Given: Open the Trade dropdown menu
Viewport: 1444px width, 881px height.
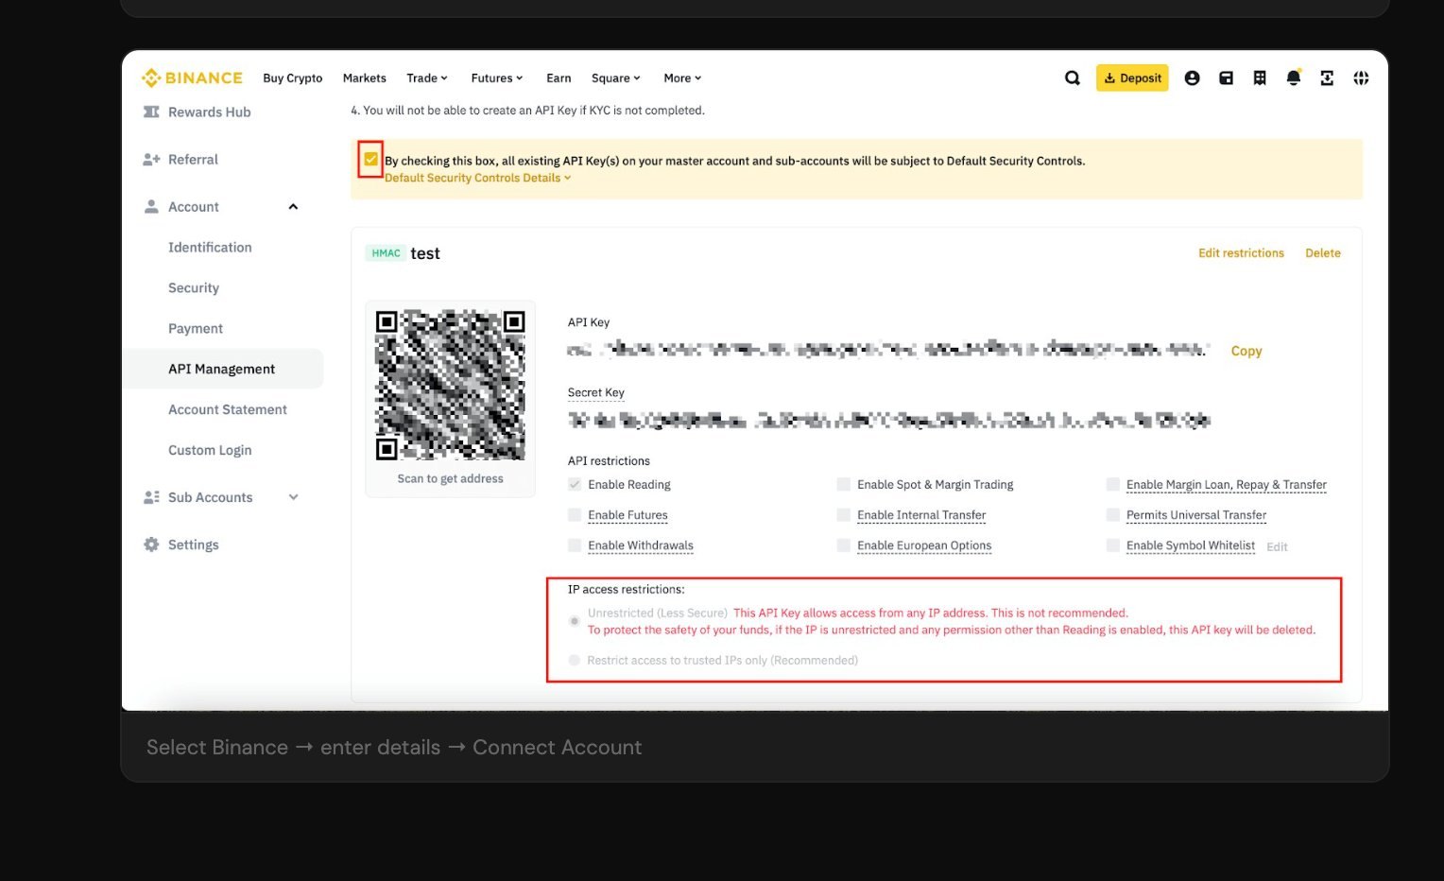Looking at the screenshot, I should (x=427, y=78).
